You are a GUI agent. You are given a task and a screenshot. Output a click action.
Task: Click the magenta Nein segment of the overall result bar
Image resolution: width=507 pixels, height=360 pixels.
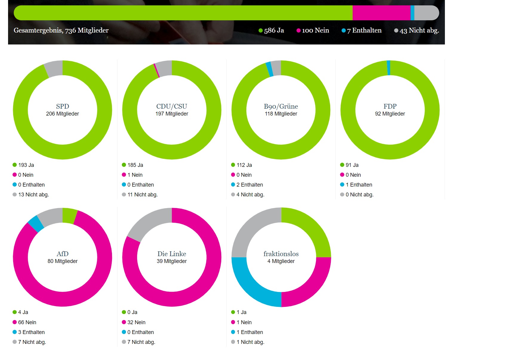coord(381,13)
